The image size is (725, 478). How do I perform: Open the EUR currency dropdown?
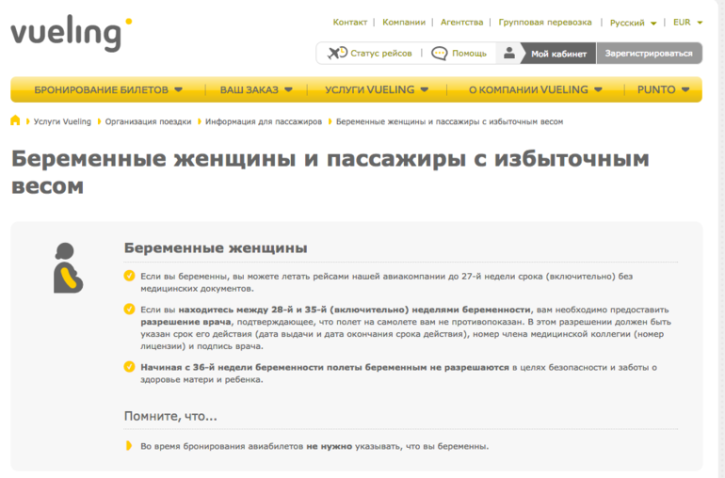click(687, 23)
